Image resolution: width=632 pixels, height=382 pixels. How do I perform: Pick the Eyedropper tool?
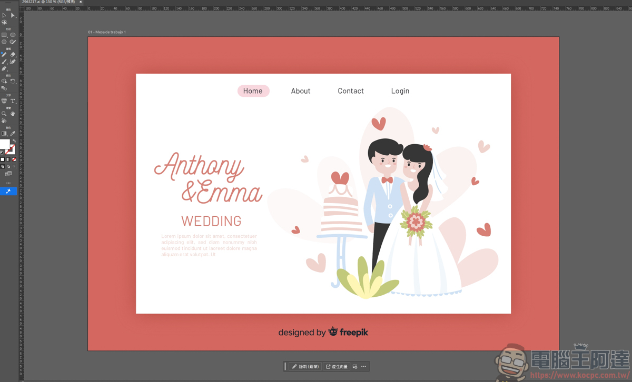13,134
